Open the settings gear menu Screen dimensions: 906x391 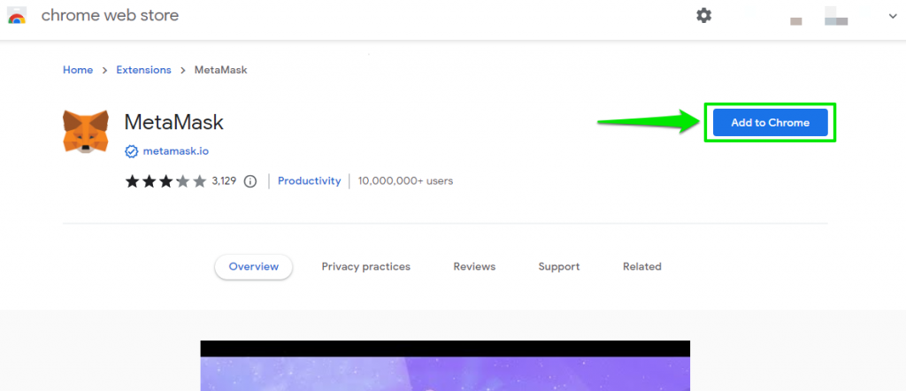(x=703, y=15)
